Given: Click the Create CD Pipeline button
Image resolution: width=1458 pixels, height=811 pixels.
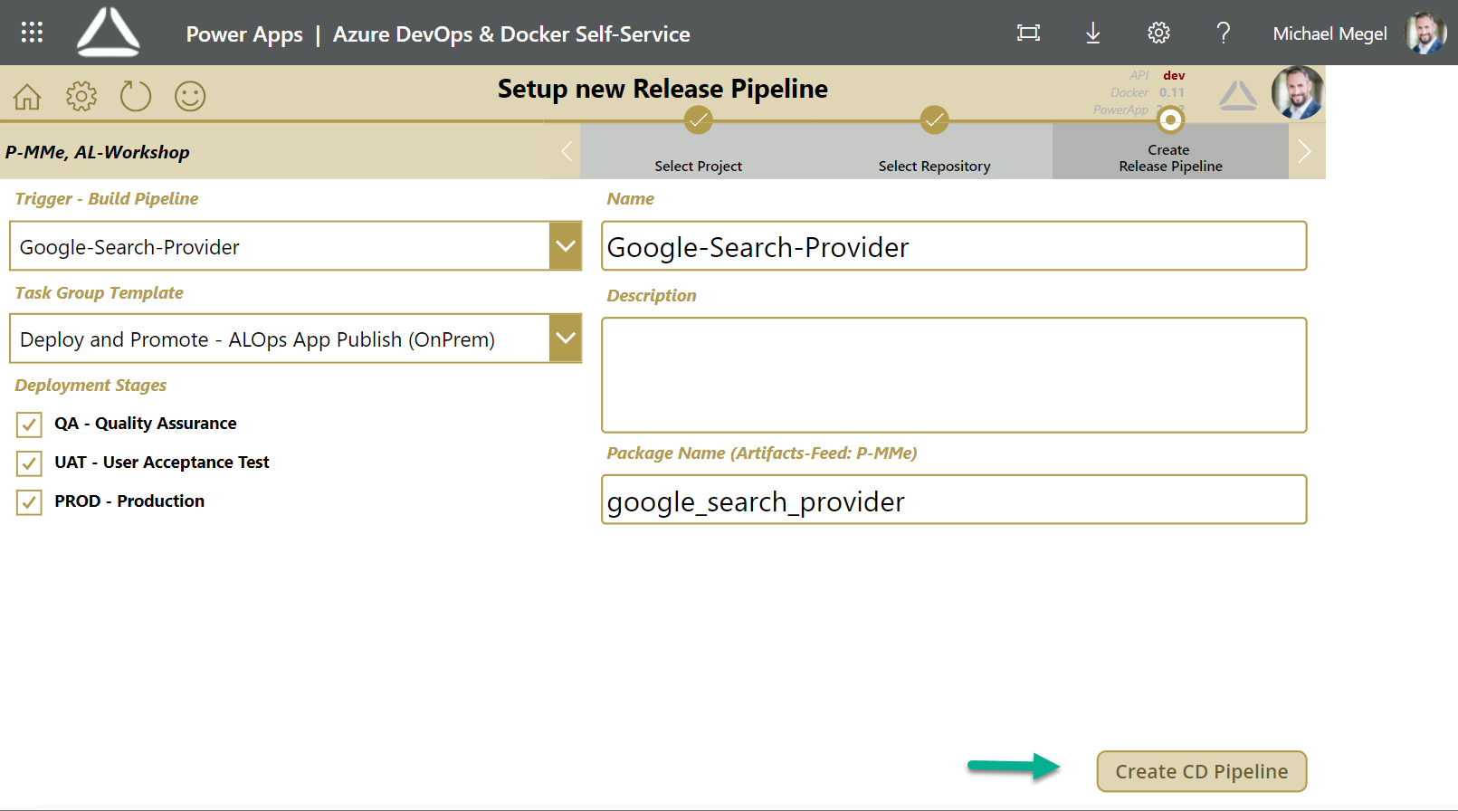Looking at the screenshot, I should pyautogui.click(x=1202, y=771).
